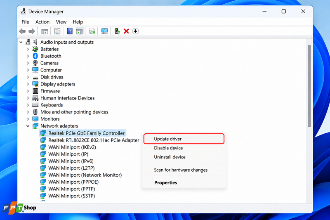Choose Disable device from context menu
The width and height of the screenshot is (330, 220).
184,148
